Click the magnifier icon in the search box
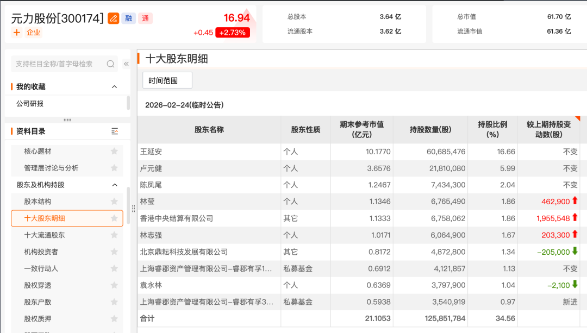The image size is (587, 333). click(x=110, y=64)
